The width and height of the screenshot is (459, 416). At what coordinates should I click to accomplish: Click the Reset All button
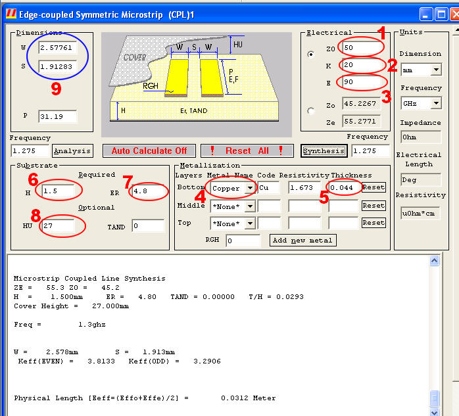point(247,151)
